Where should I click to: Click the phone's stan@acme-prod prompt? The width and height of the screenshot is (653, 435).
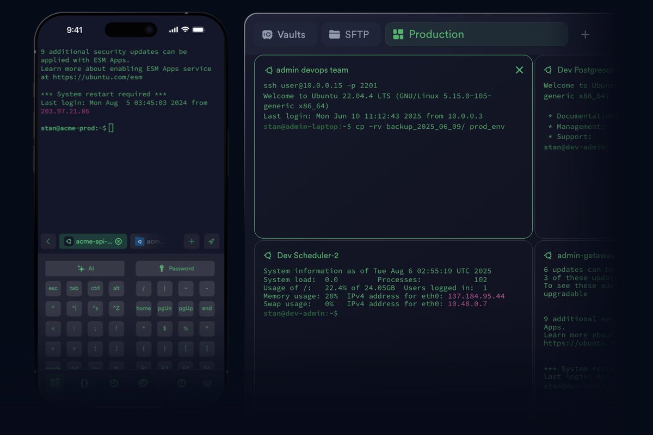pyautogui.click(x=73, y=128)
